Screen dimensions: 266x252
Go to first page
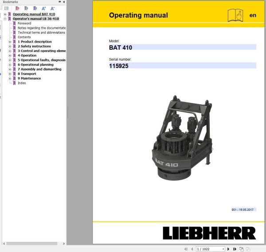(x=186, y=249)
